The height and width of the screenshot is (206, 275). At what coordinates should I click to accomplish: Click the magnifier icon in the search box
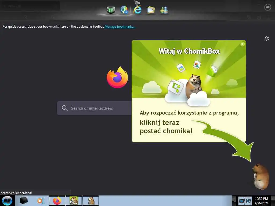tap(64, 108)
